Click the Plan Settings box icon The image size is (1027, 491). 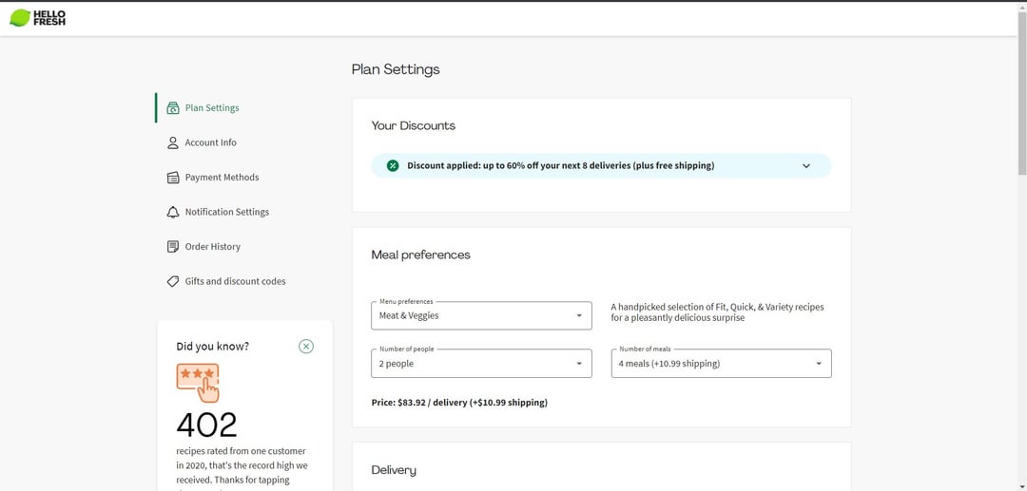pos(172,108)
